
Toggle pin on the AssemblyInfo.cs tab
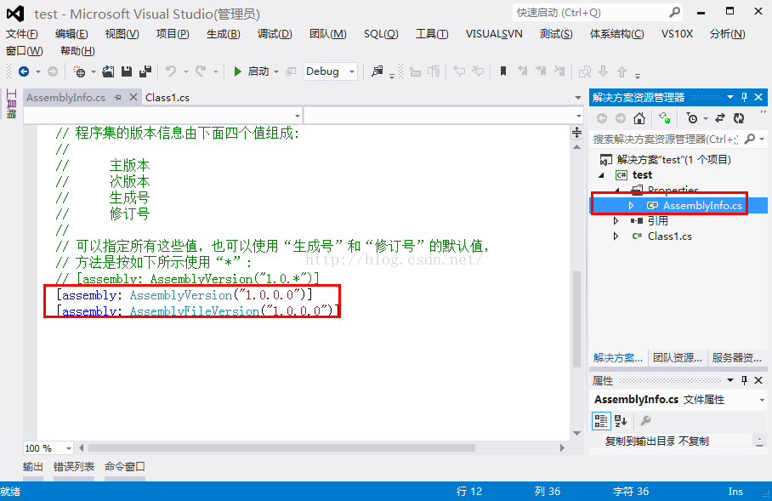click(x=117, y=98)
